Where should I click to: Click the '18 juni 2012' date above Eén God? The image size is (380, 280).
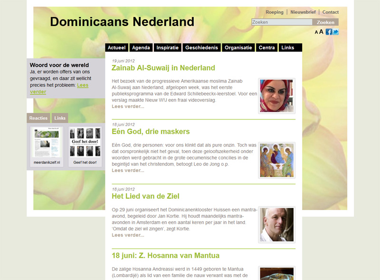click(x=123, y=125)
